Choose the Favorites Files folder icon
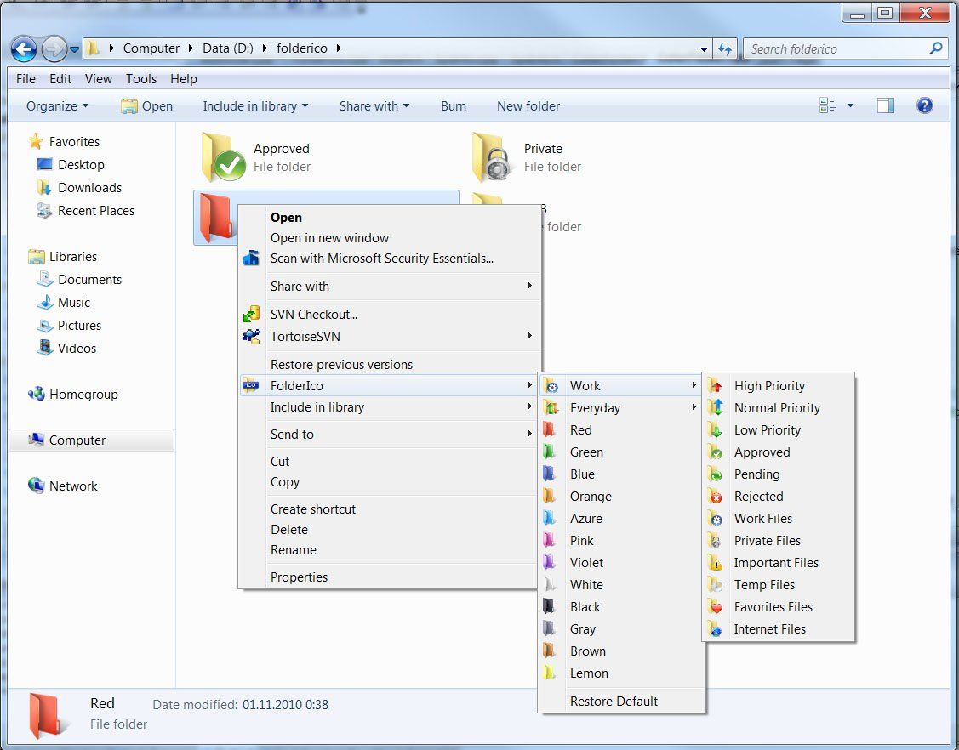The height and width of the screenshot is (750, 959). 771,606
